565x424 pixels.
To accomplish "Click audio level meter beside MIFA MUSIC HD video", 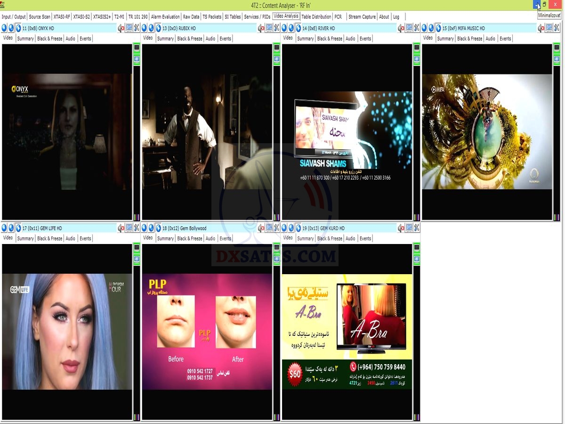I will (x=557, y=217).
